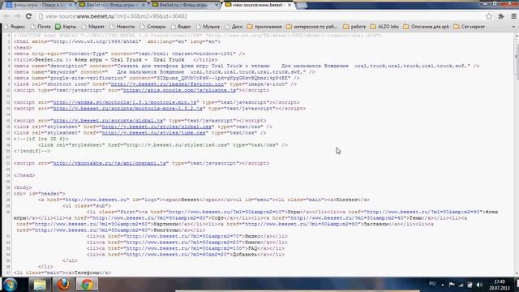Expand the 'интересное по раб...' bookmarks folder
Screen dimensions: 519x292
(x=311, y=27)
